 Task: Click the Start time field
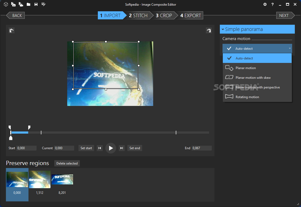[x=26, y=148]
